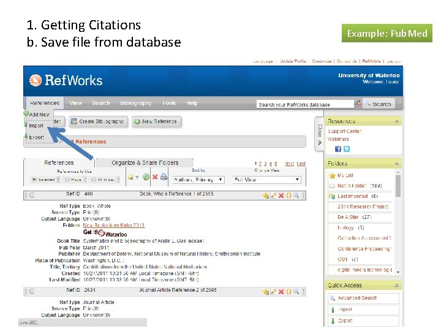Screen dimensions: 441x331
Task: Click the Get It! Waterloo logo
Action: point(105,233)
